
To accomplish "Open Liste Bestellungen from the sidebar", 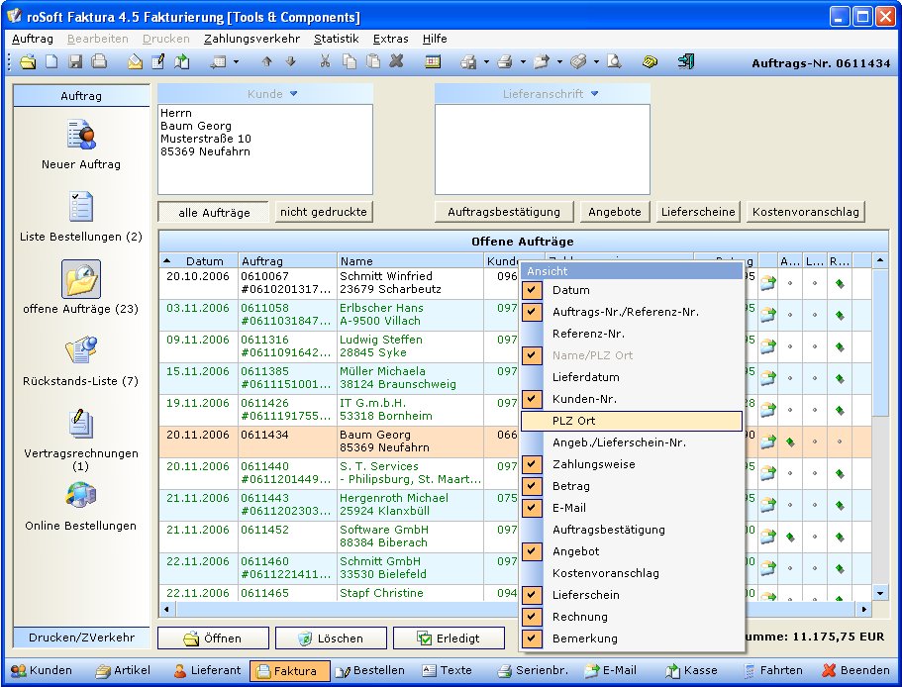I will pos(80,208).
